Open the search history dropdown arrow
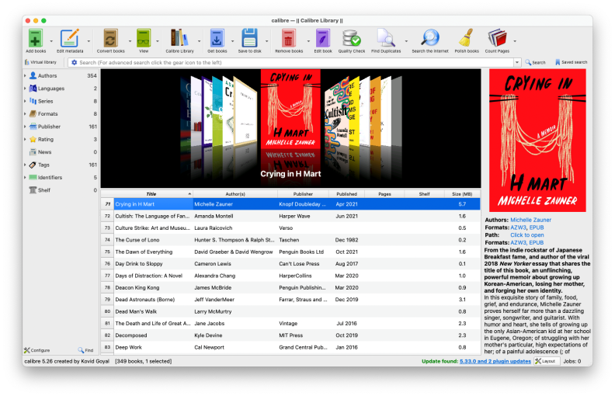615x396 pixels. [517, 62]
